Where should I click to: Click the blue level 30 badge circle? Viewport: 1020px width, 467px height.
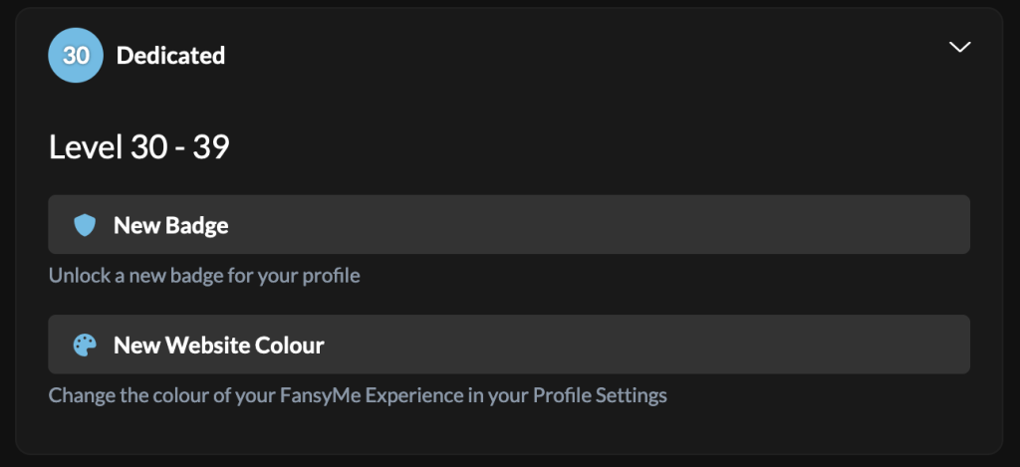[x=76, y=56]
